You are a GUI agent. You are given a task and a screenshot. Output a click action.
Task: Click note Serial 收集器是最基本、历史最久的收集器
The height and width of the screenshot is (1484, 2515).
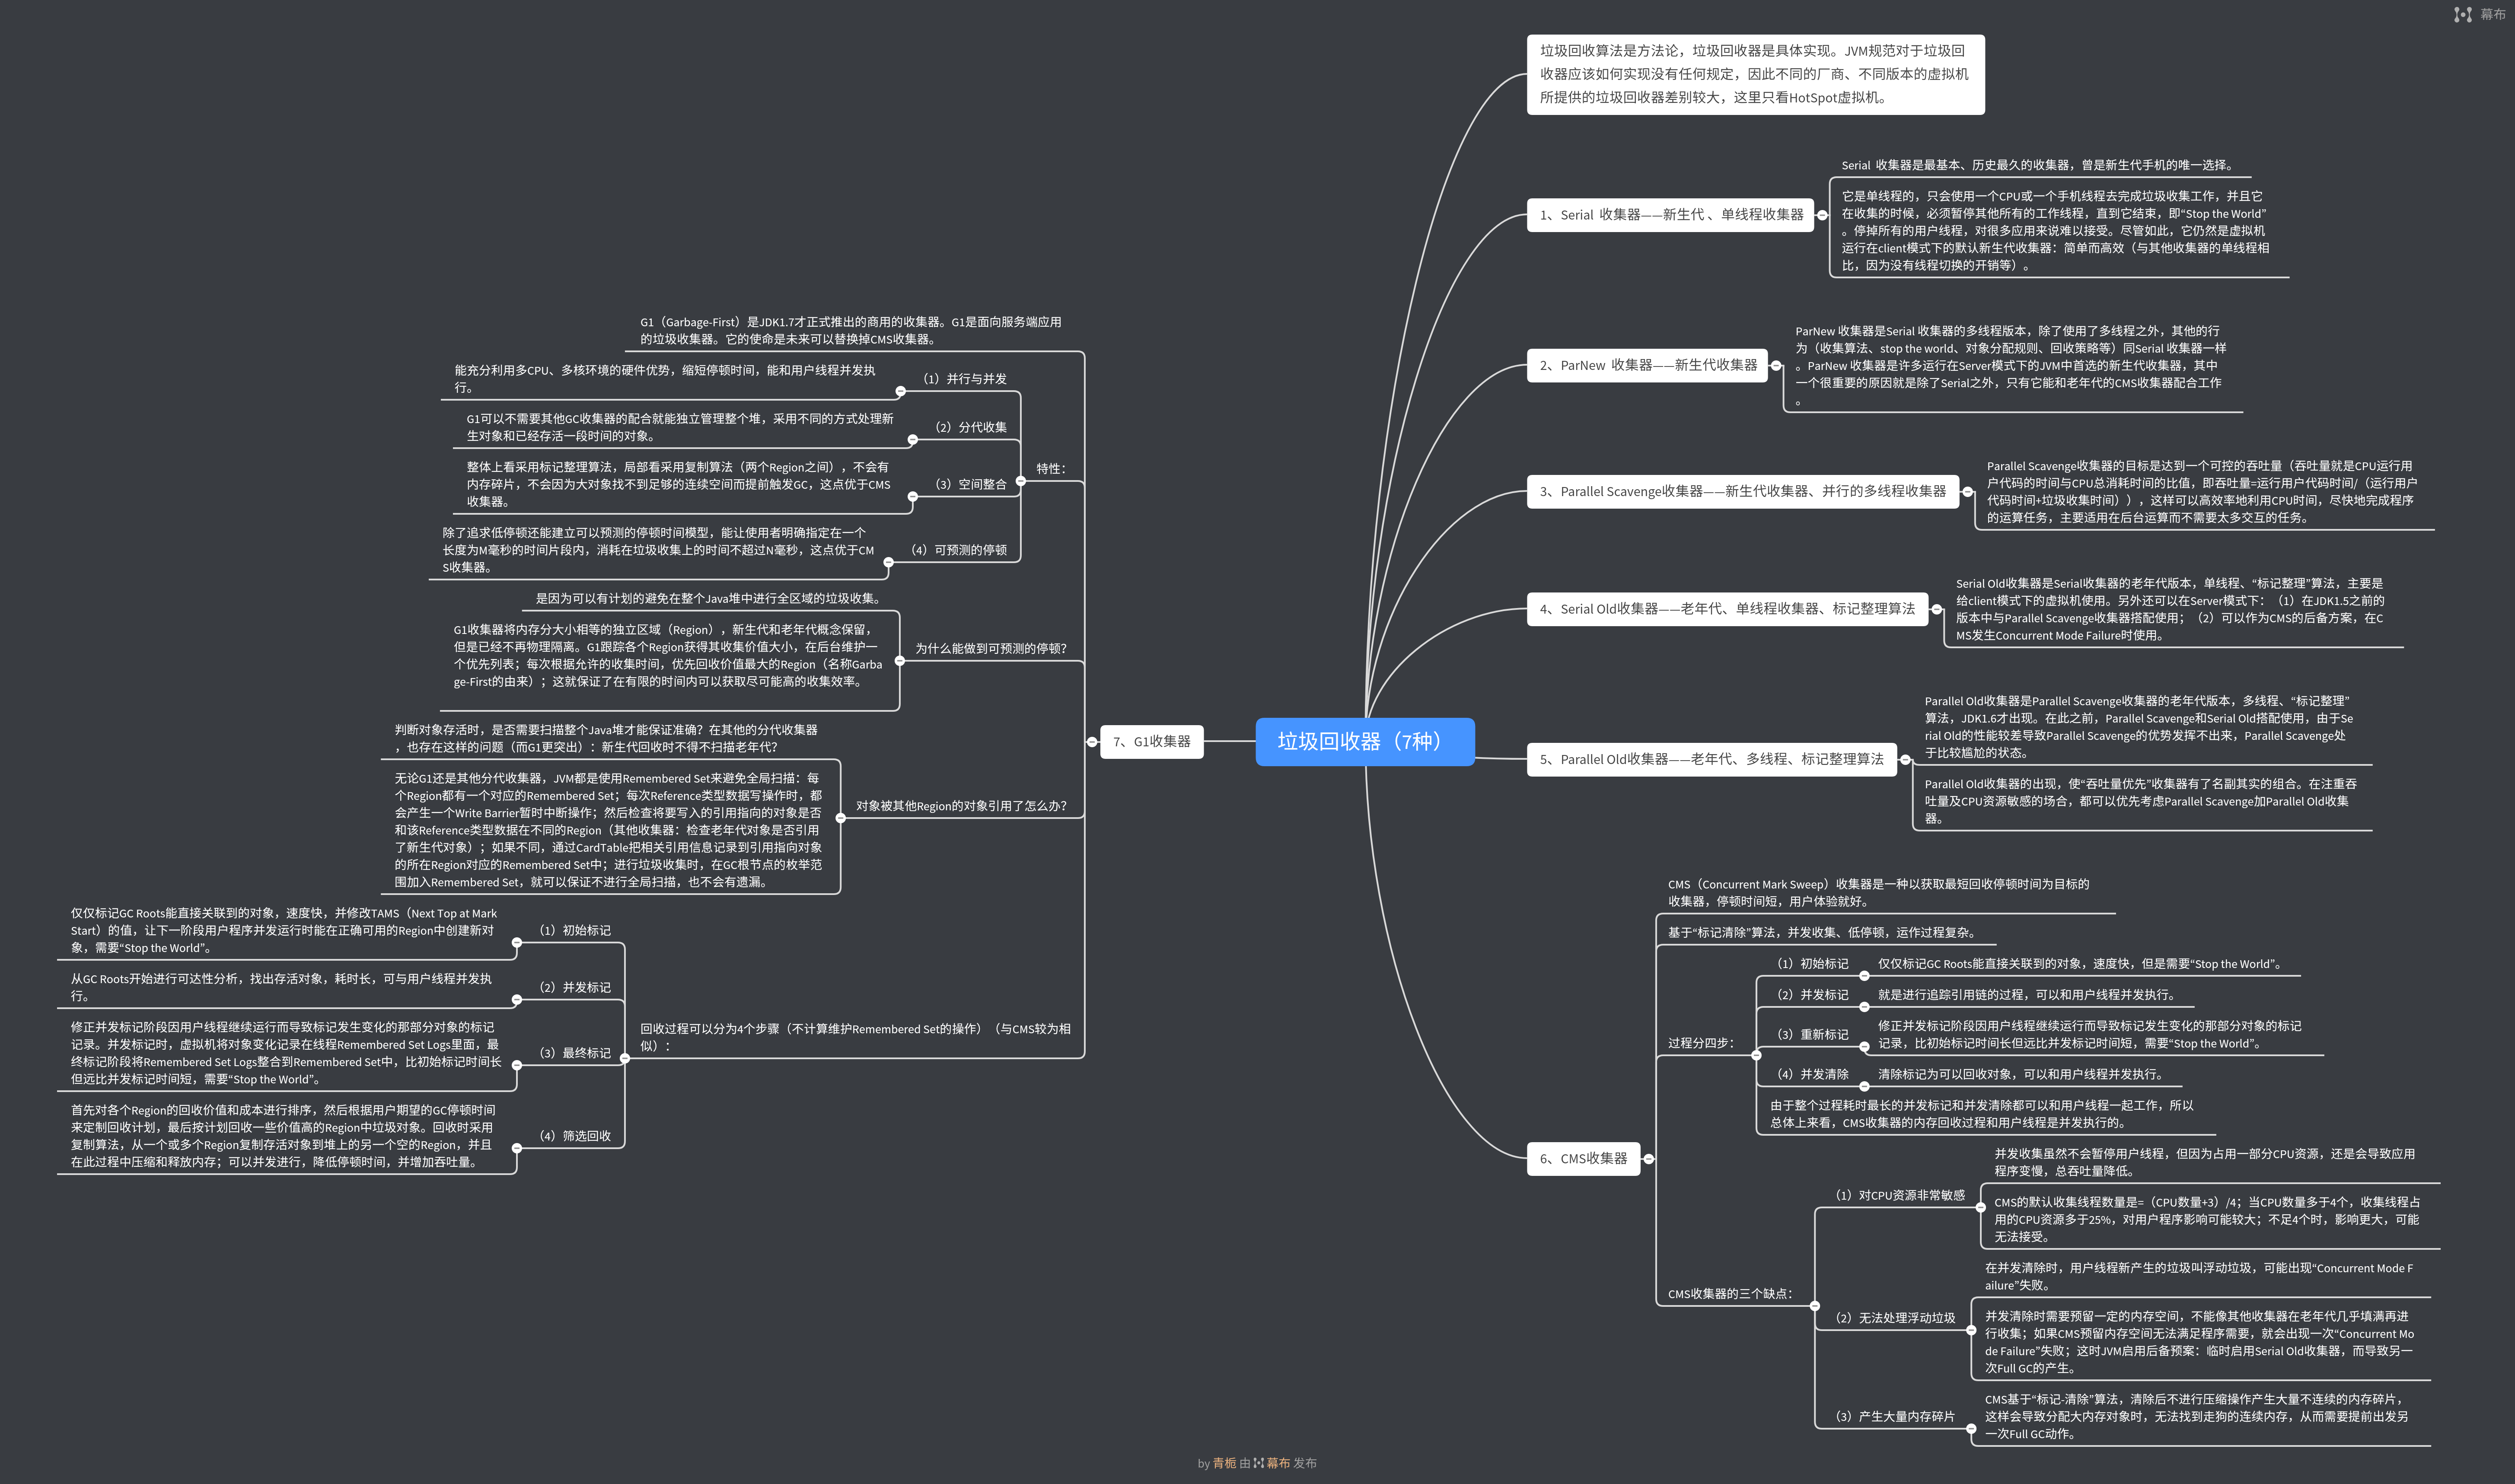(x=2038, y=165)
